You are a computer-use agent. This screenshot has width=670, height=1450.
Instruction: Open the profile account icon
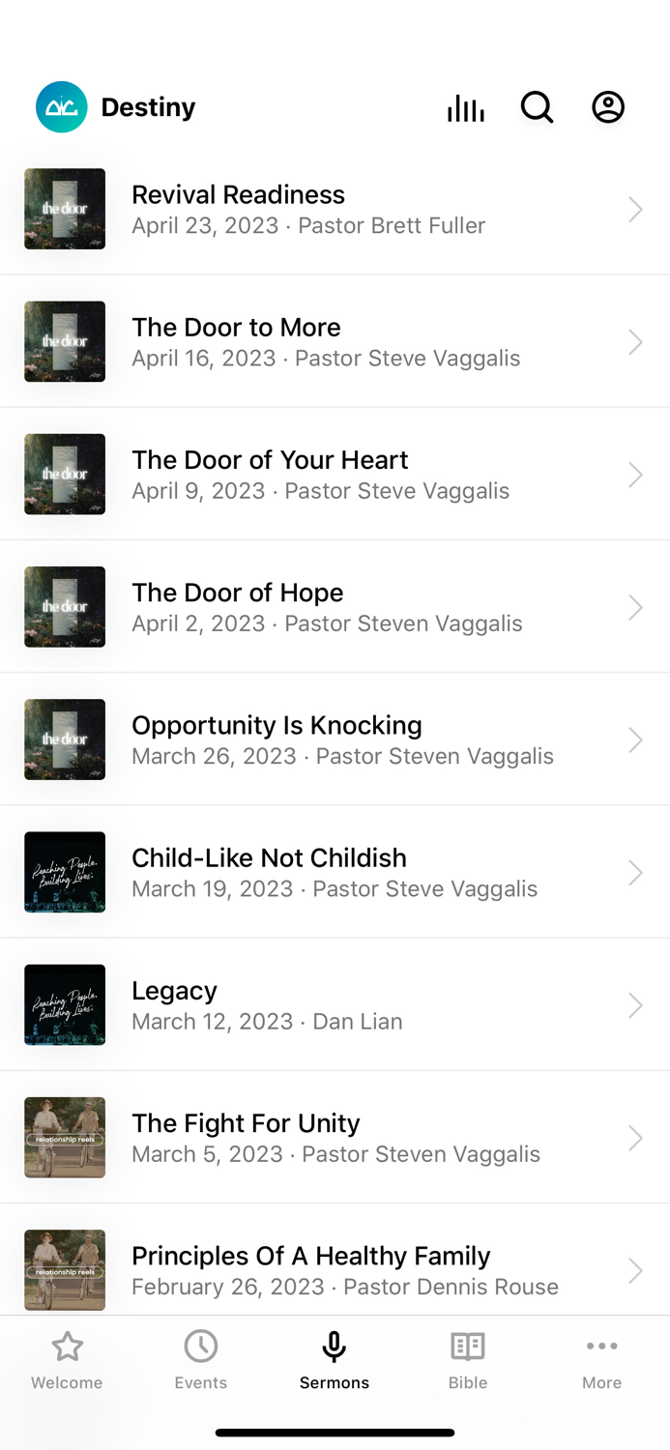tap(608, 107)
